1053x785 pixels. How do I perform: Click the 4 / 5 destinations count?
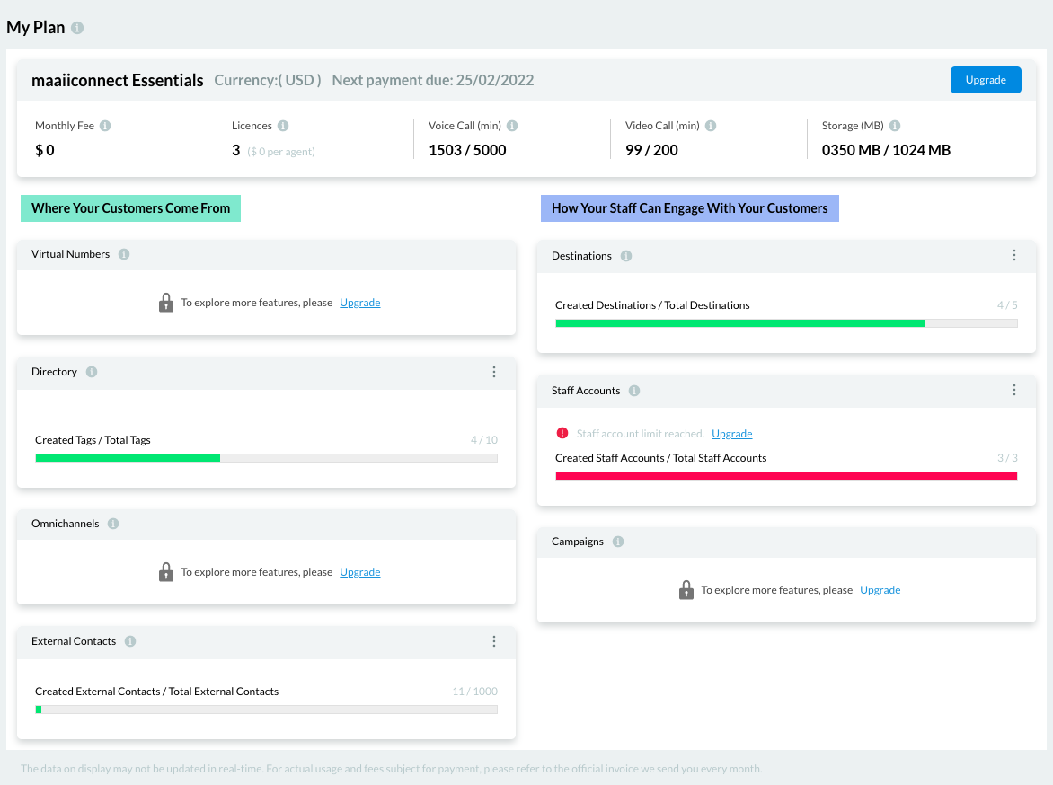tap(1007, 305)
